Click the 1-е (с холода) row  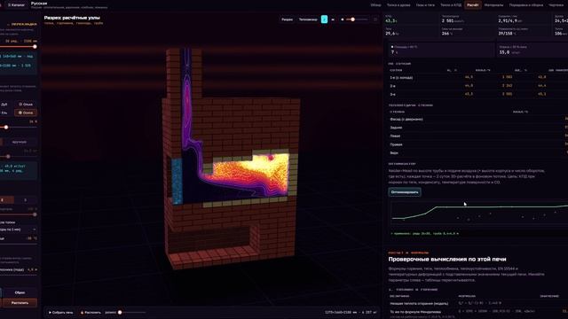[478, 77]
